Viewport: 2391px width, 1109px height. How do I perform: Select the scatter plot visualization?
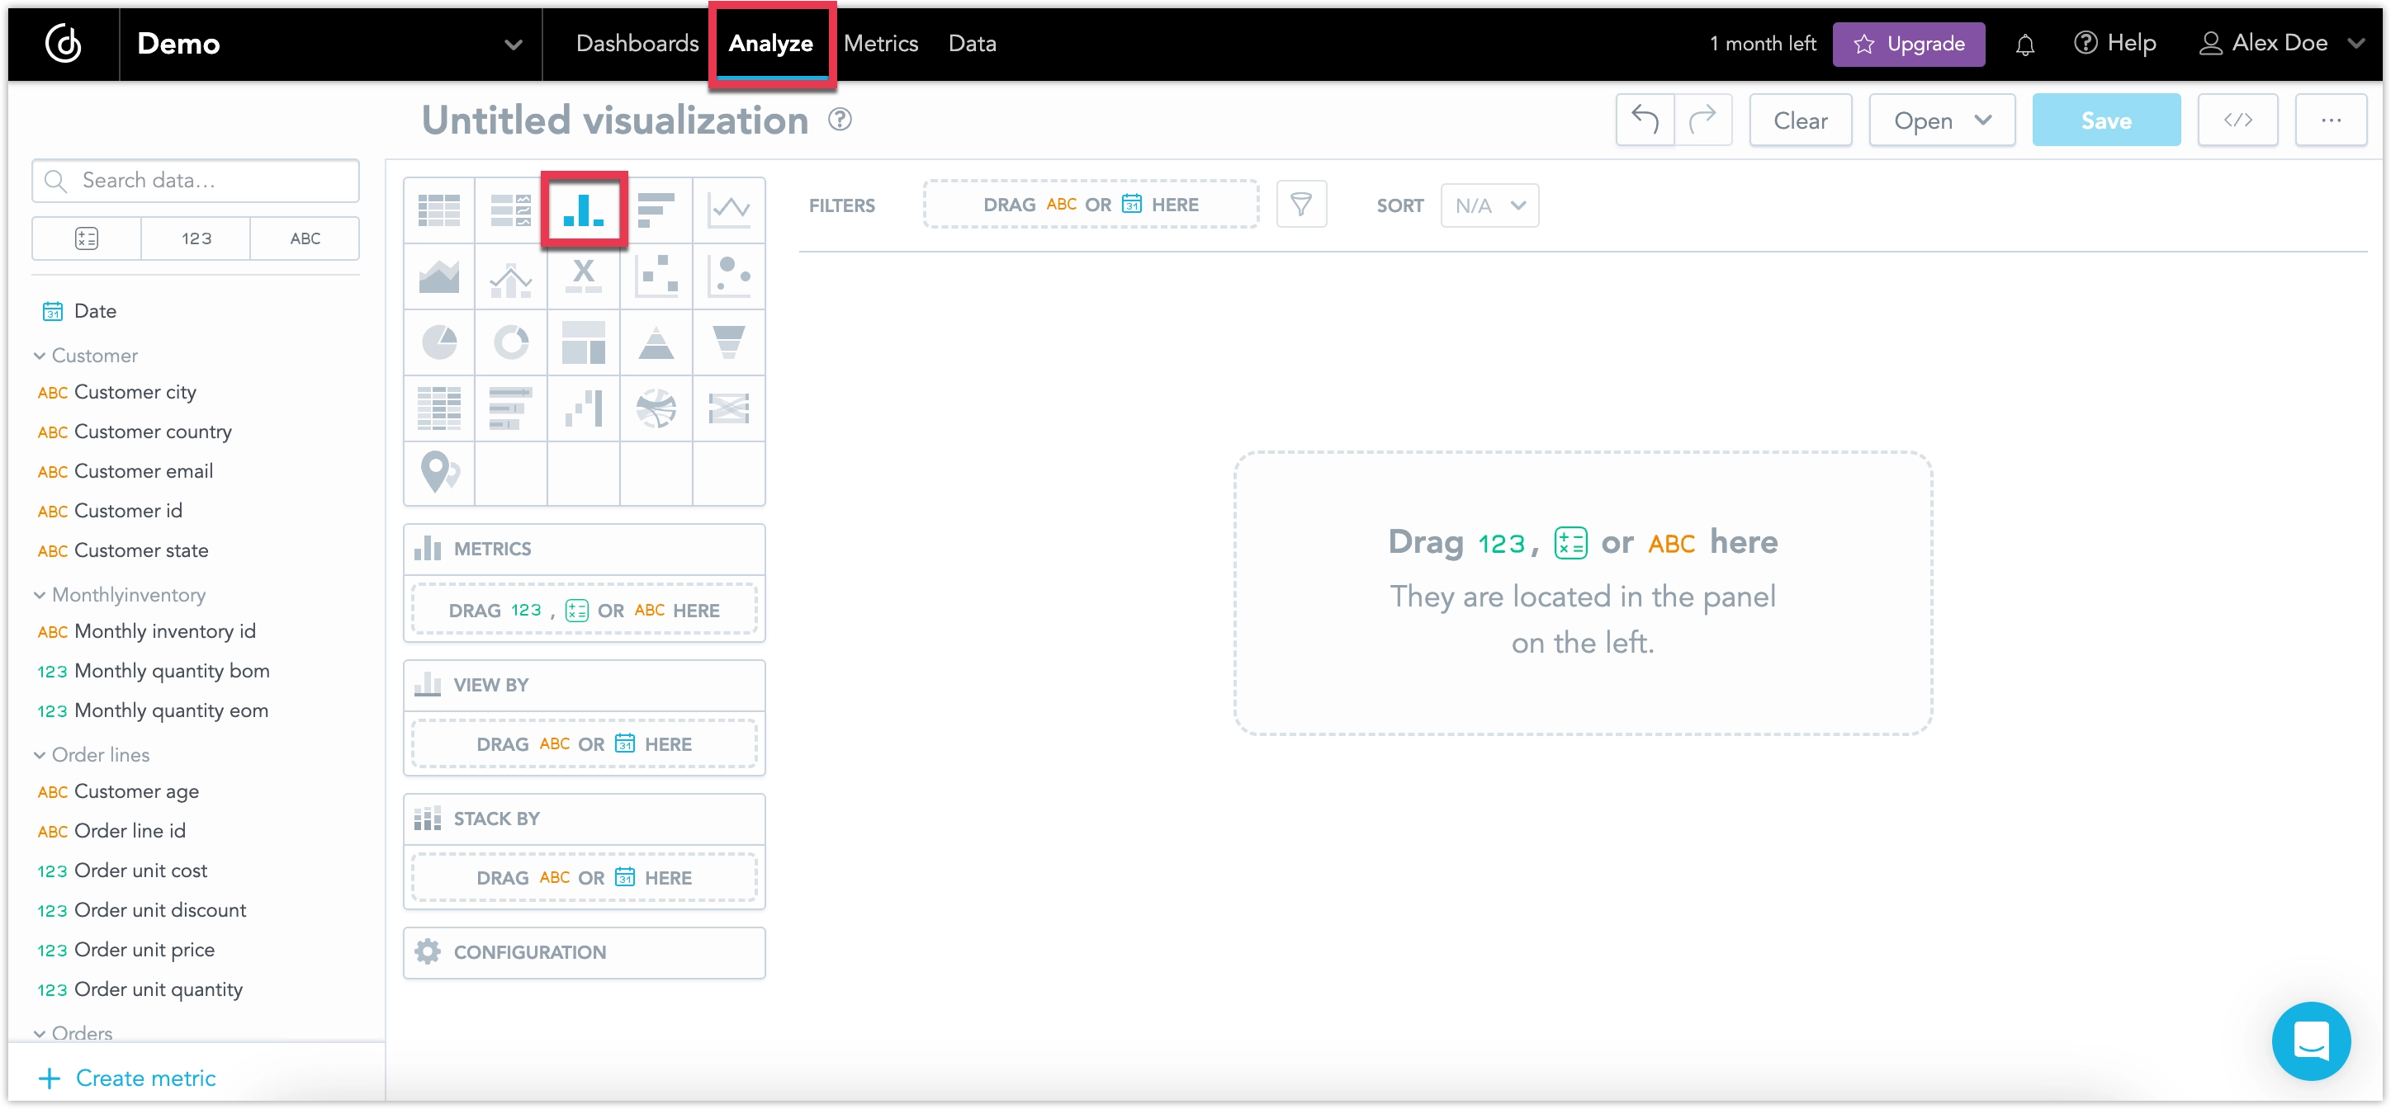(656, 276)
